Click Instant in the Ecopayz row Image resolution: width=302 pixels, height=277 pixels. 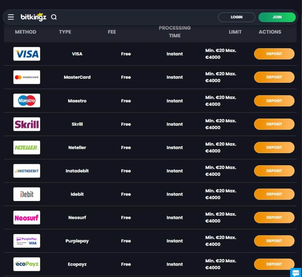[x=175, y=264]
